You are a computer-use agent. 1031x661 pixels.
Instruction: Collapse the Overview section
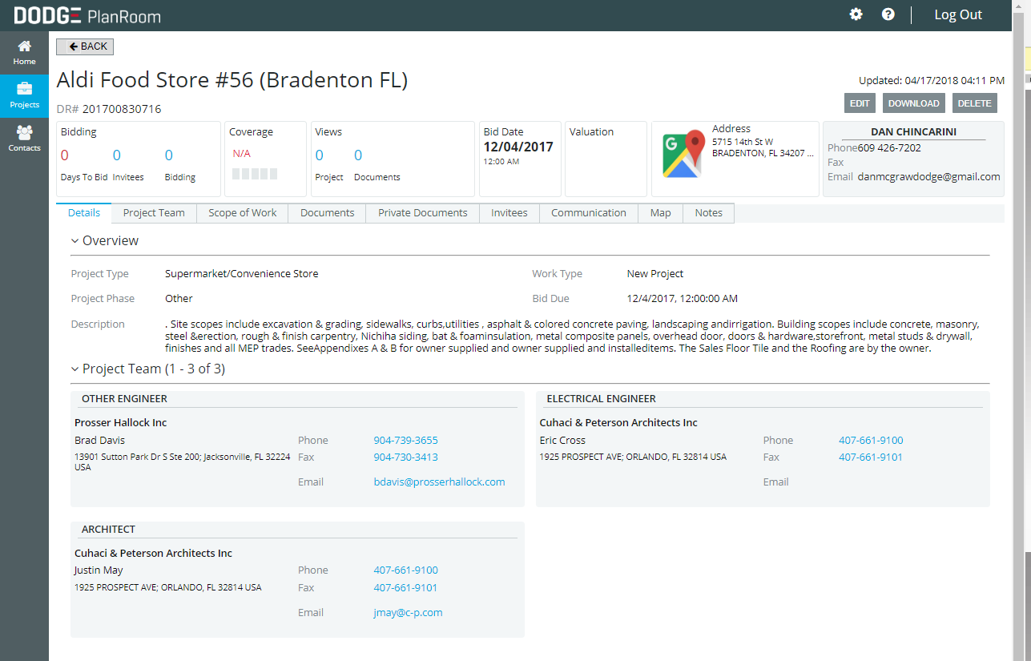[x=74, y=240]
